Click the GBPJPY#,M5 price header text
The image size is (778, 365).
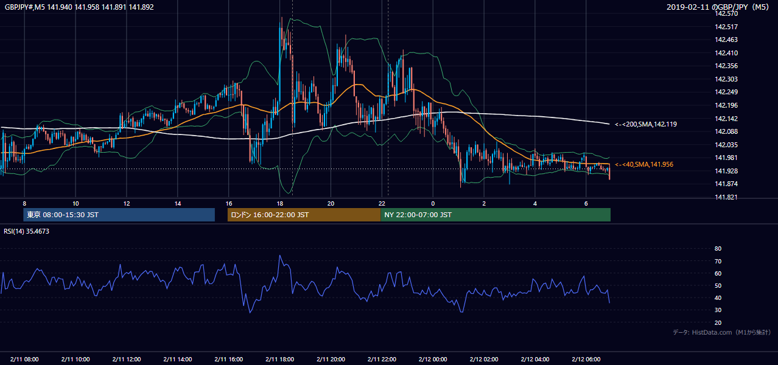(x=79, y=7)
